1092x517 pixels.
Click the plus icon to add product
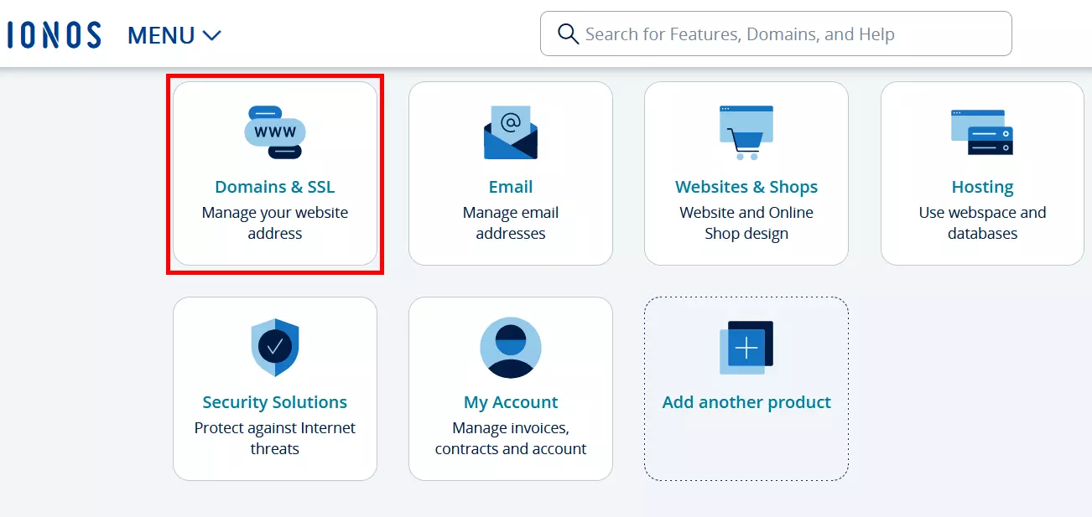point(746,347)
